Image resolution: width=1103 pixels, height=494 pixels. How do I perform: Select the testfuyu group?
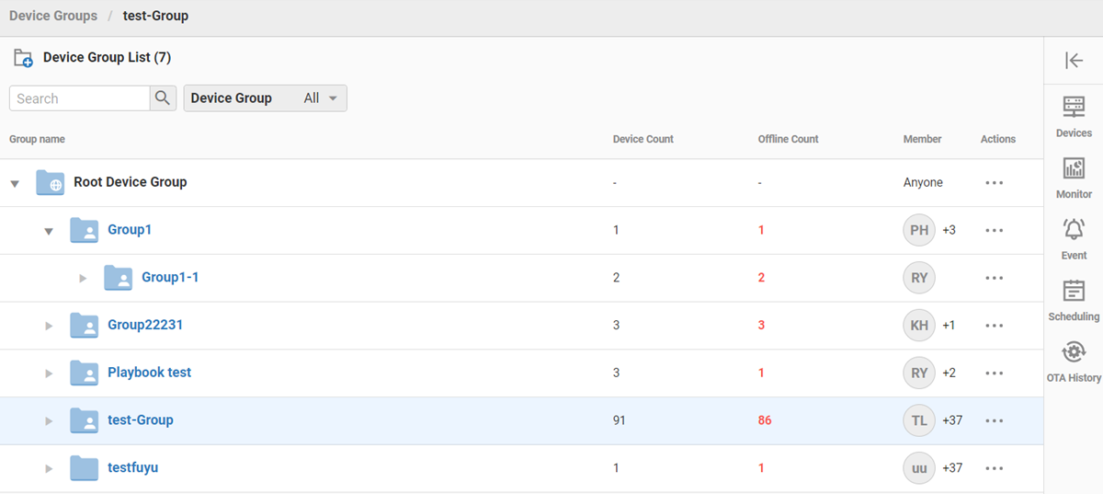coord(132,468)
